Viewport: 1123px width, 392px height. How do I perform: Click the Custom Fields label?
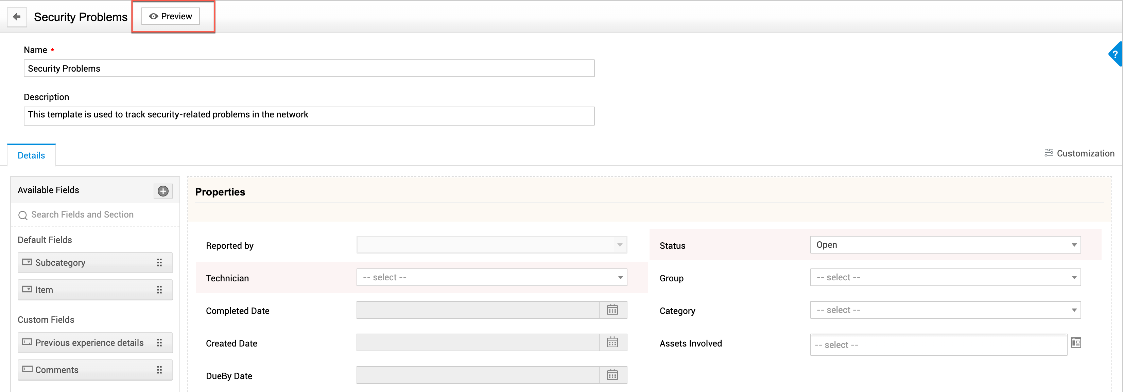(x=46, y=320)
